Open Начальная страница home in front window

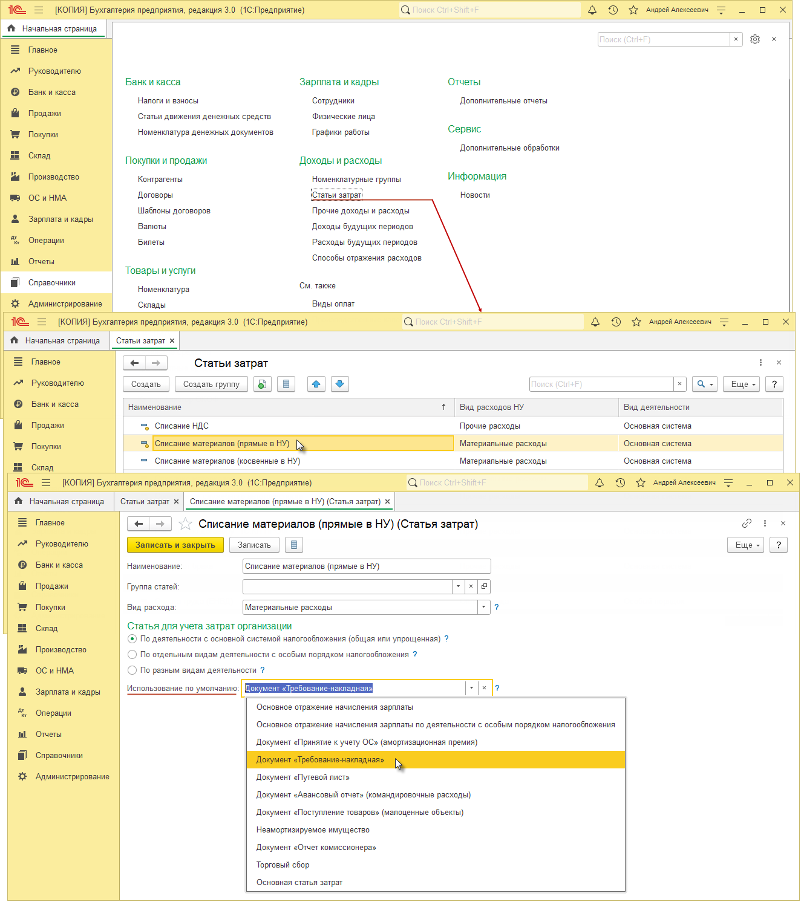pos(60,501)
